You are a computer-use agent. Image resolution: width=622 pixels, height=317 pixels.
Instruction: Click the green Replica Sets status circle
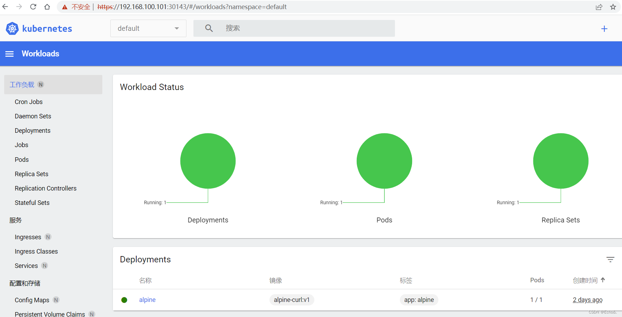[x=561, y=161]
